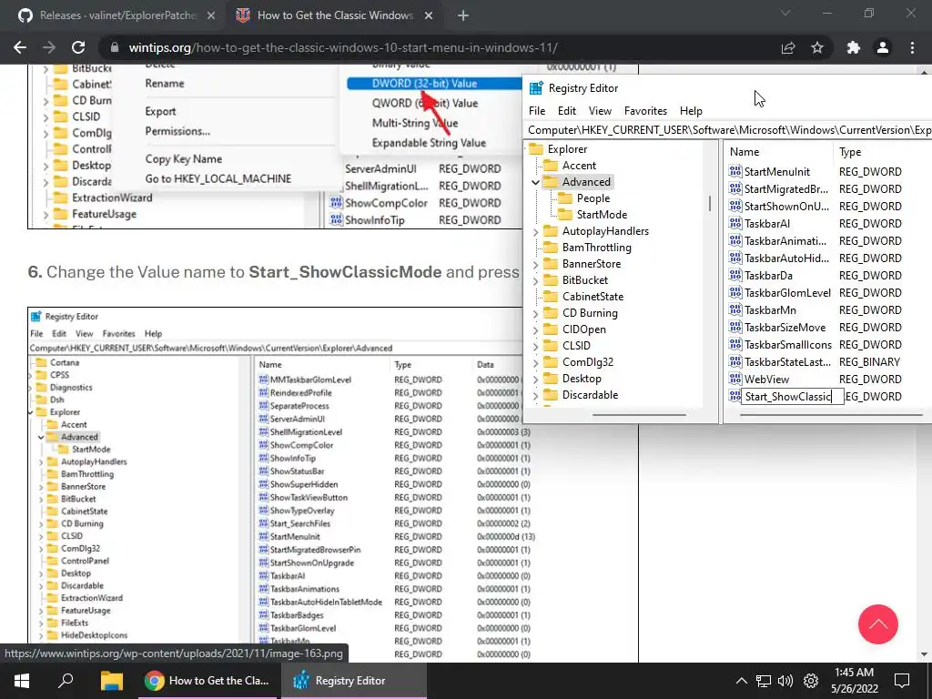
Task: Open Edit menu in Registry Editor window
Action: pos(566,110)
